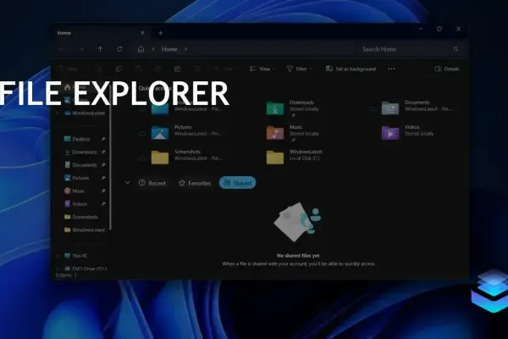Select Videos in navigation pane
Screen dimensions: 508x339
click(75, 203)
